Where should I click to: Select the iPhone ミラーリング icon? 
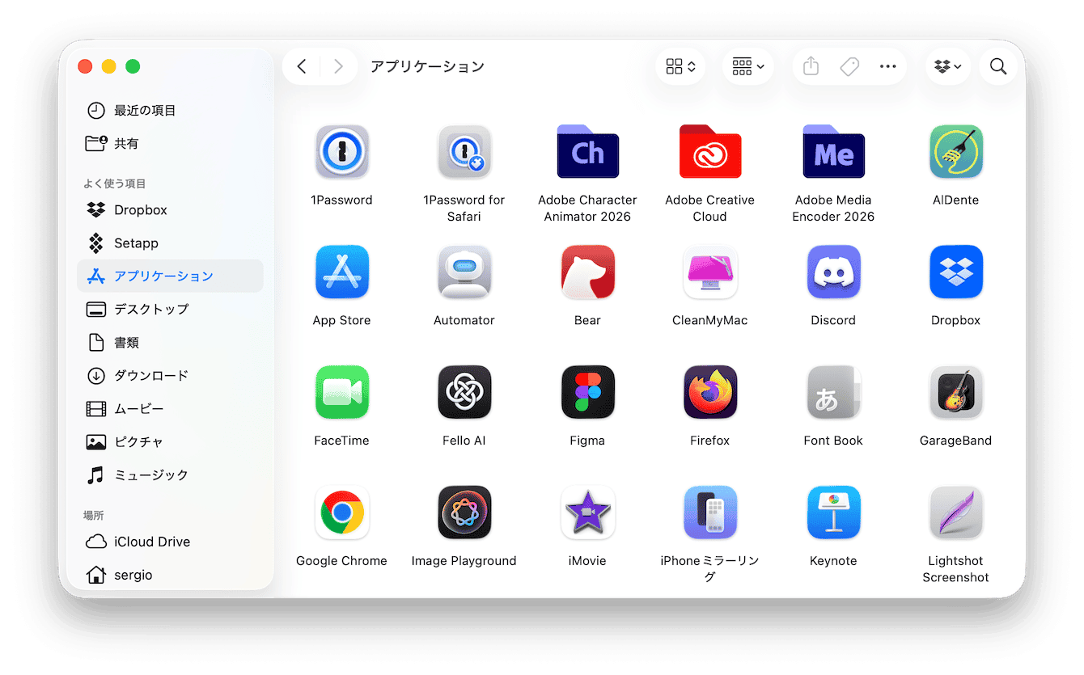pyautogui.click(x=710, y=513)
